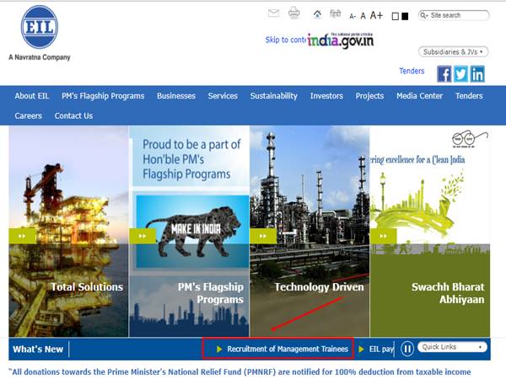Click the arrow button on Make in India panel

tap(143, 236)
